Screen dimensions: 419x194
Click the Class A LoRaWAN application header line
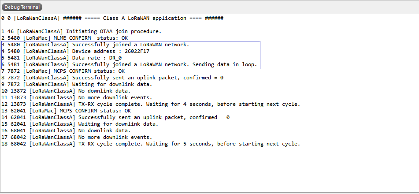point(112,19)
